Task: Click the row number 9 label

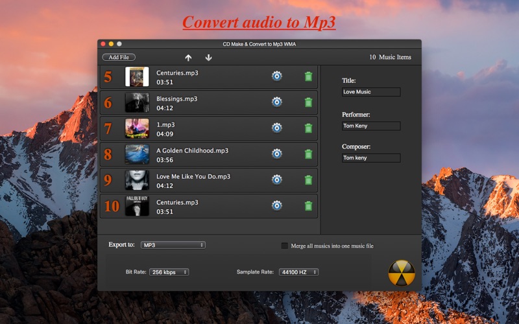Action: pos(108,180)
